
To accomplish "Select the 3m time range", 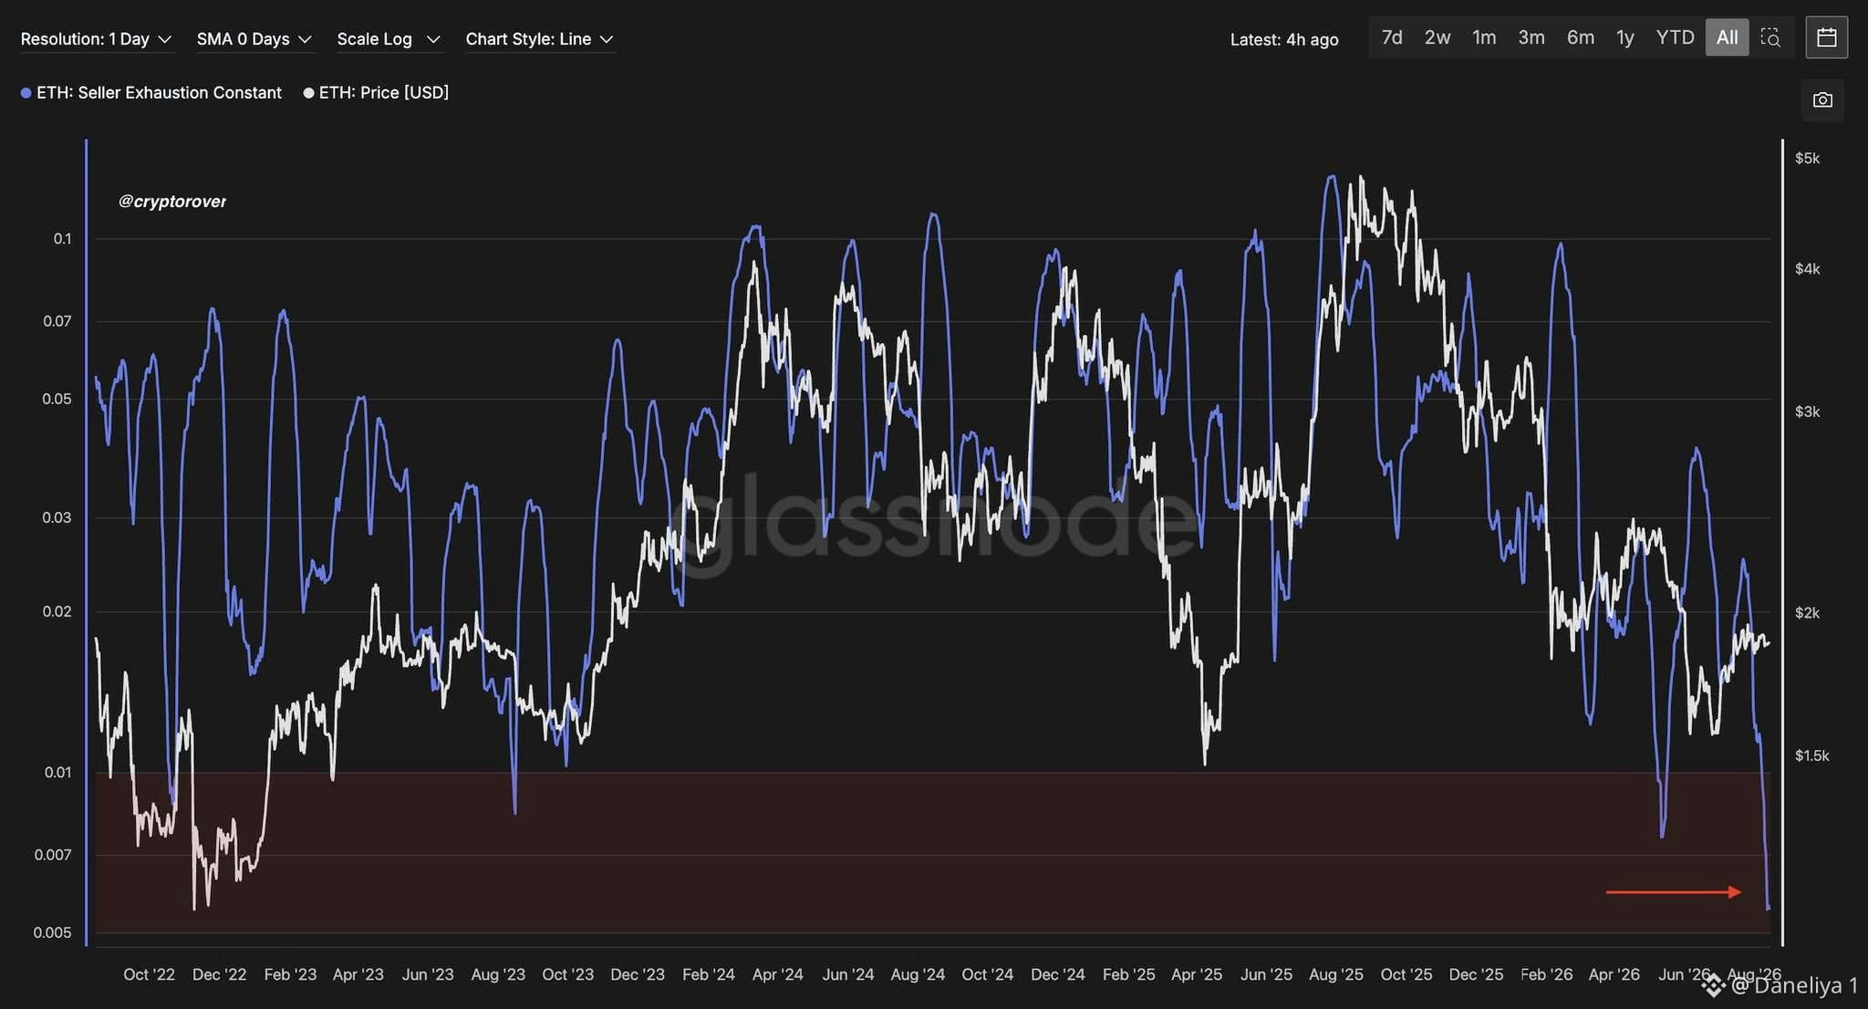I will pos(1531,37).
